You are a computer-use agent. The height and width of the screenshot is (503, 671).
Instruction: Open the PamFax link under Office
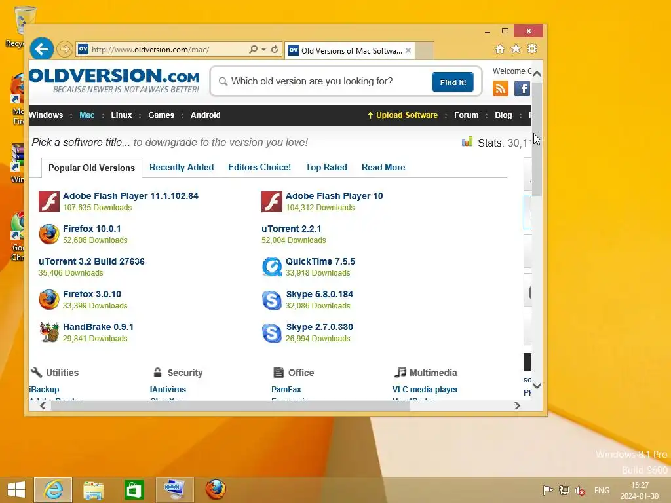pos(286,390)
